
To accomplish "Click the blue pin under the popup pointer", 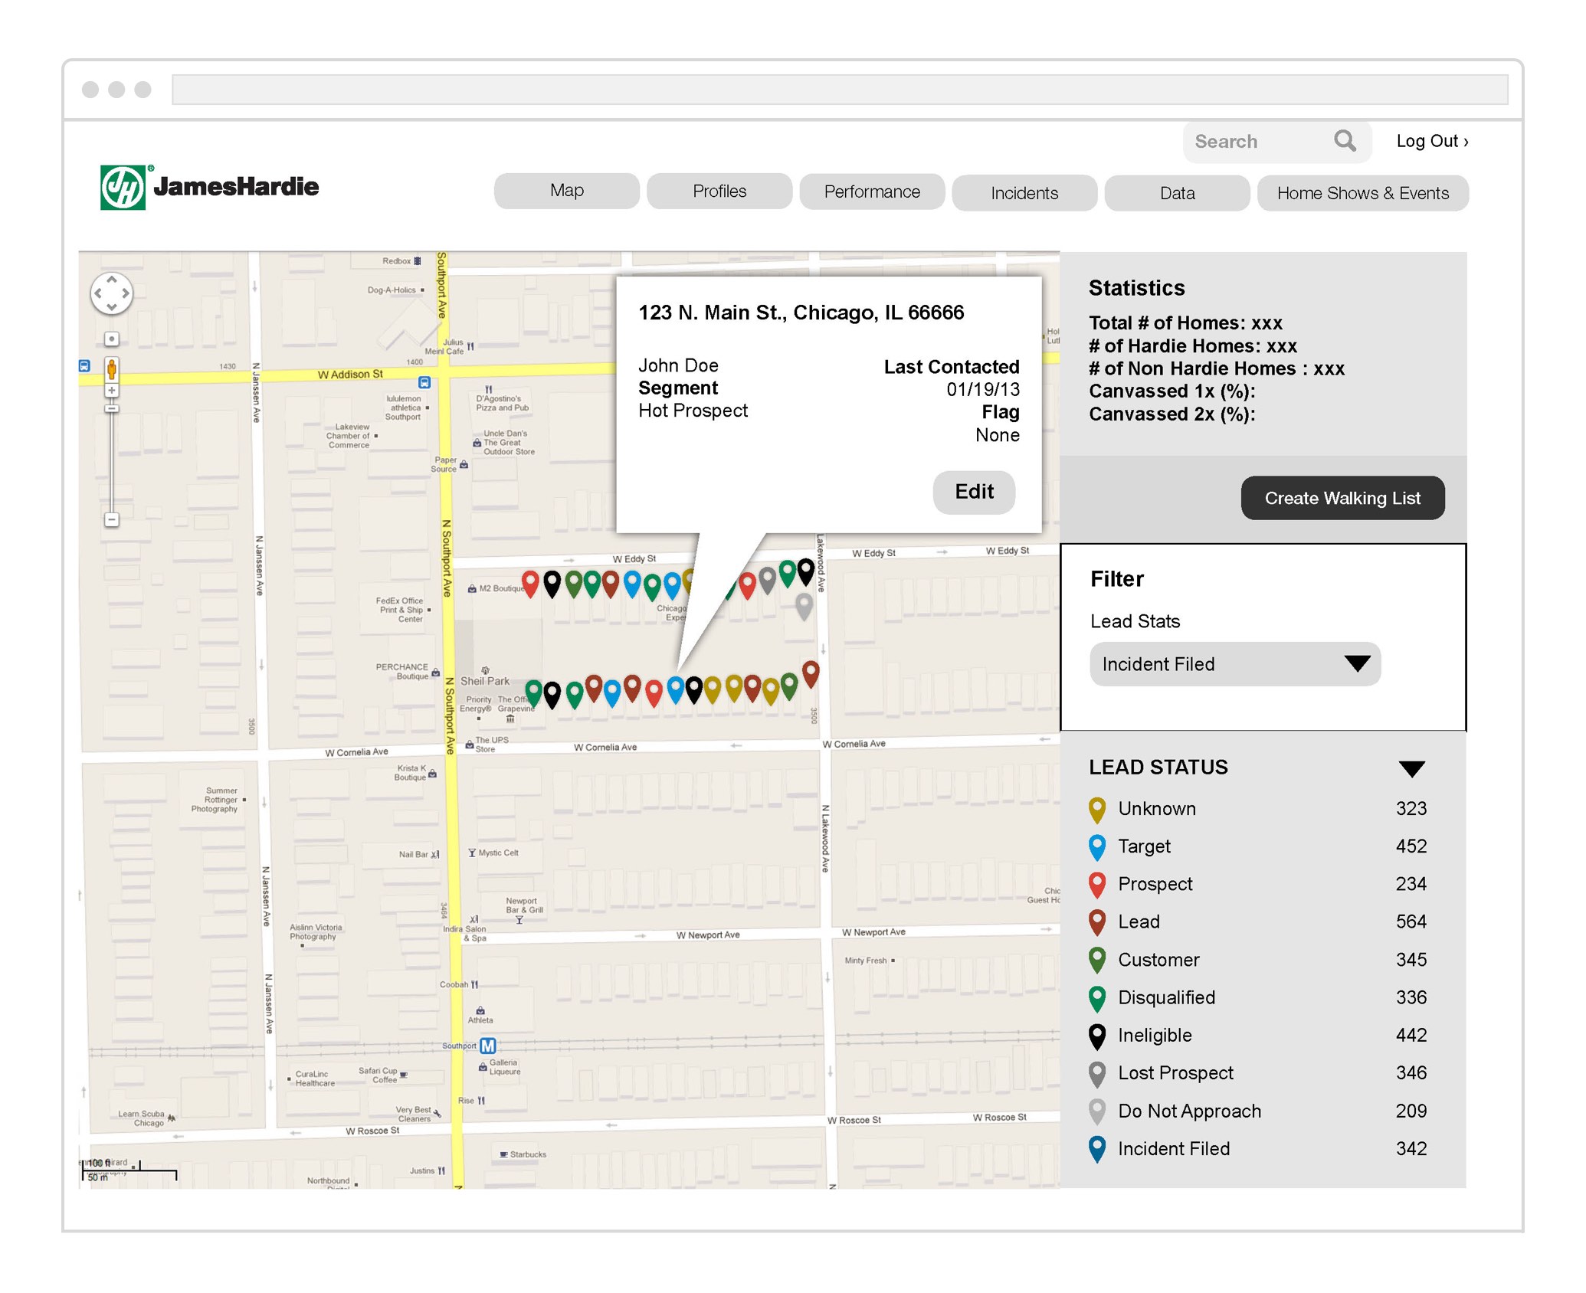I will click(675, 689).
